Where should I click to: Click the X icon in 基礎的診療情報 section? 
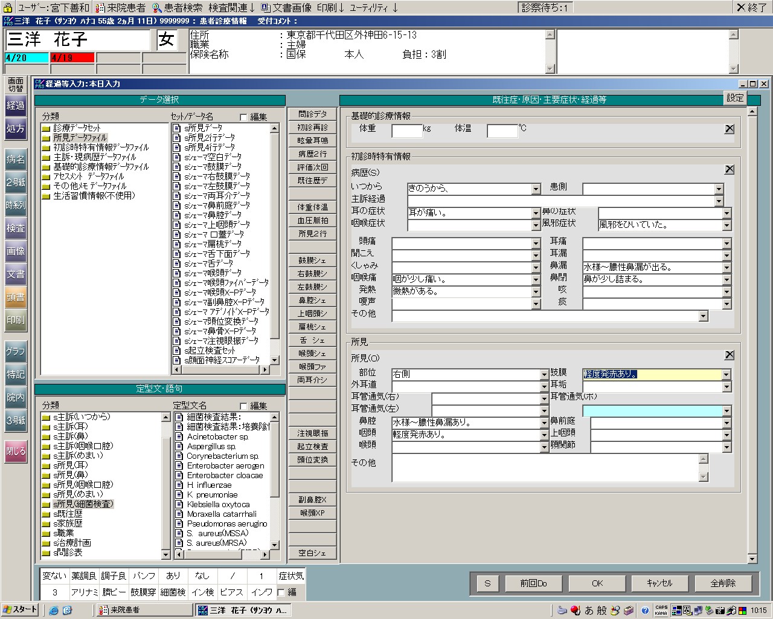point(730,129)
